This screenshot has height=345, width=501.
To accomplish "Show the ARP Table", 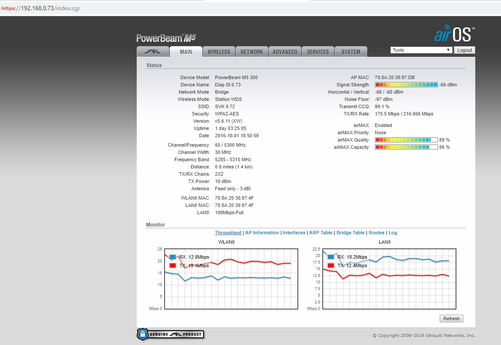I will click(x=321, y=233).
